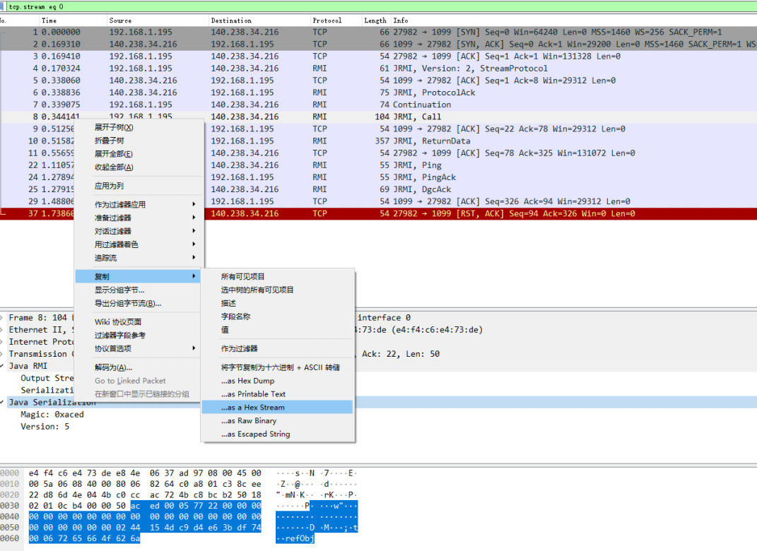This screenshot has height=551, width=757.
Task: Sort packets by the Length column header
Action: point(375,20)
